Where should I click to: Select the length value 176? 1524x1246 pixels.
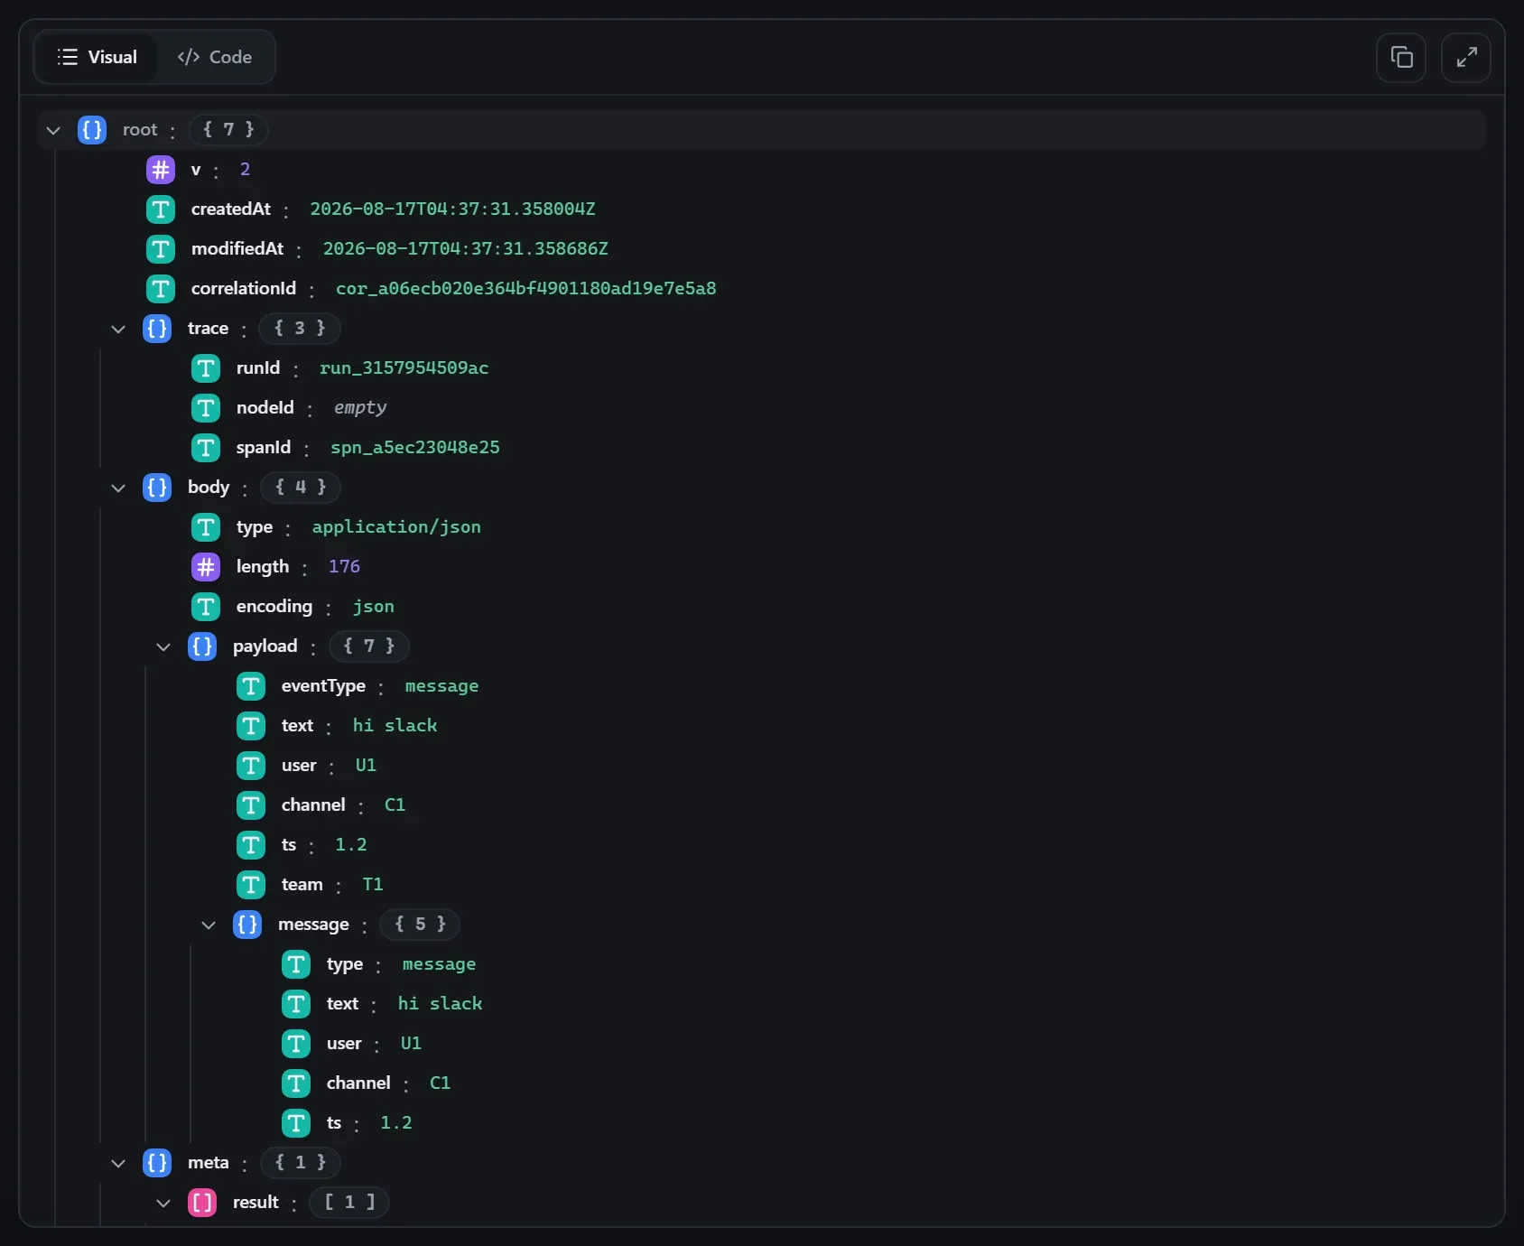[344, 567]
